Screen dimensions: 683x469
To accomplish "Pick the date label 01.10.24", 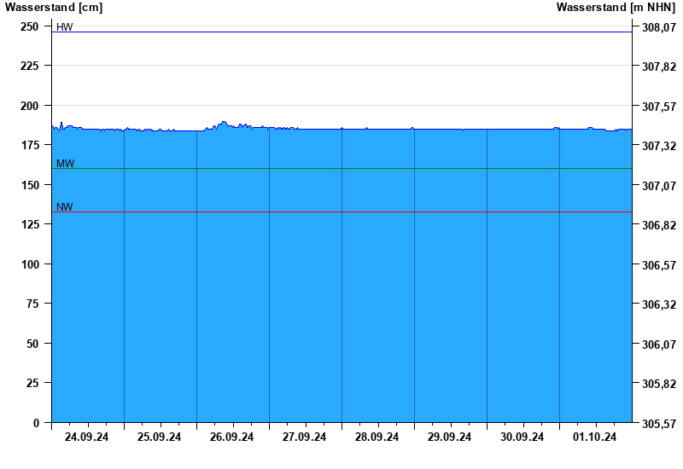I will pyautogui.click(x=594, y=437).
